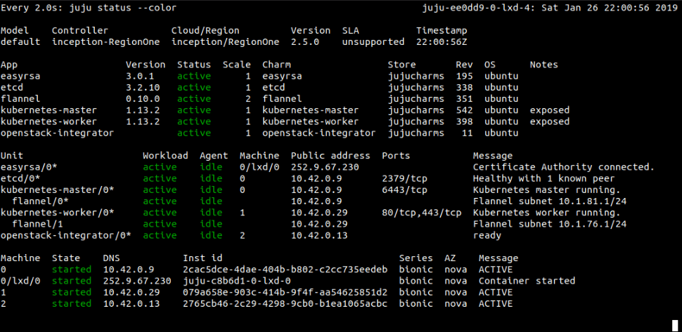Click the 'Container started' machine message
Image resolution: width=682 pixels, height=332 pixels.
(x=527, y=281)
